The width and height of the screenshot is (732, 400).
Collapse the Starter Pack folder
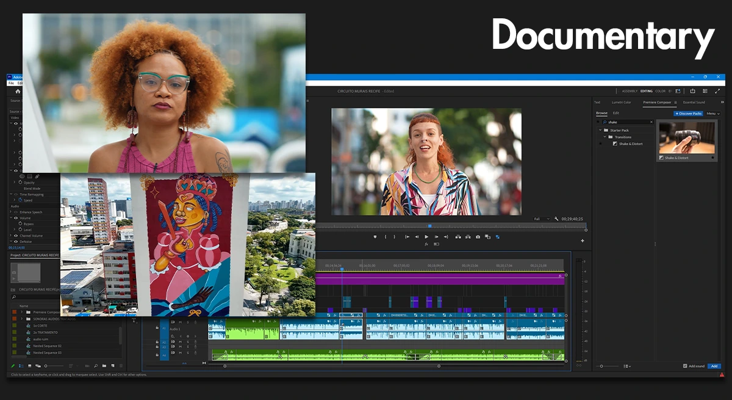[x=600, y=130]
